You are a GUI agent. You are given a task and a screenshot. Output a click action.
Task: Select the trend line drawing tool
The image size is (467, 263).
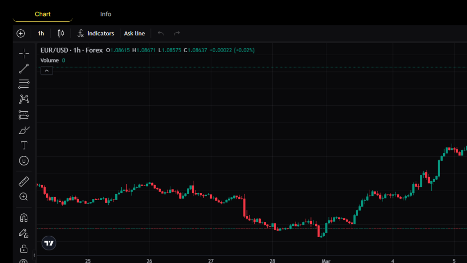pyautogui.click(x=24, y=69)
